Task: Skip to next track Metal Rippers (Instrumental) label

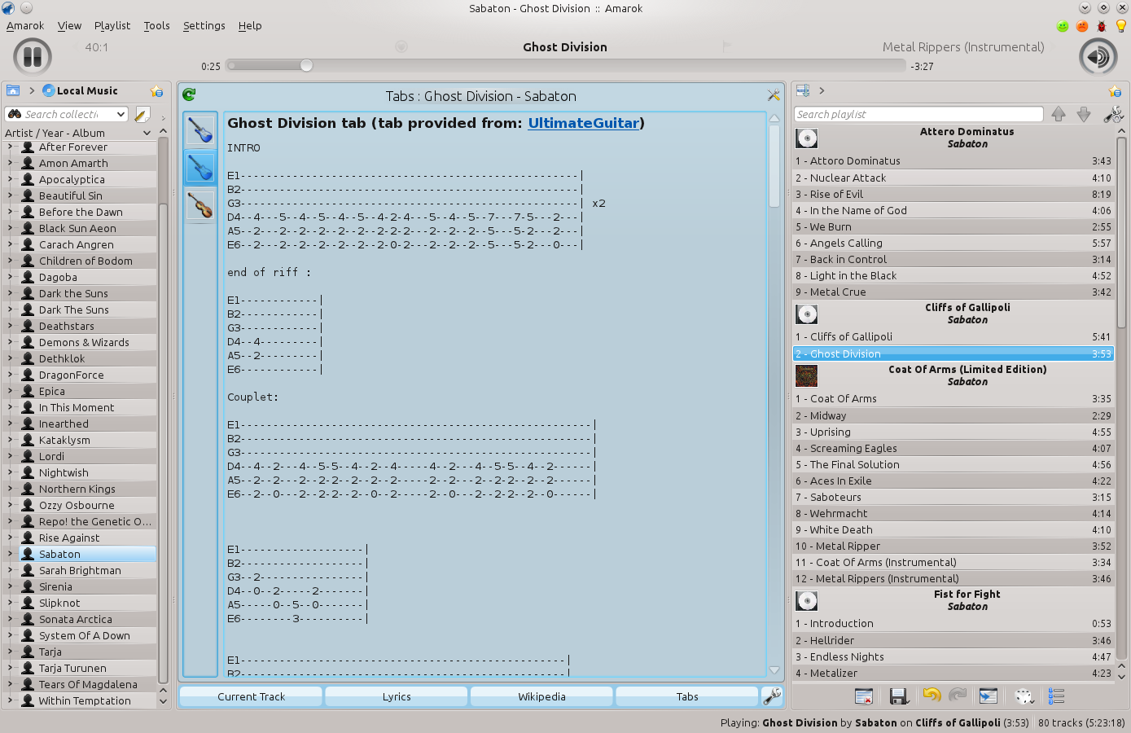Action: tap(963, 47)
